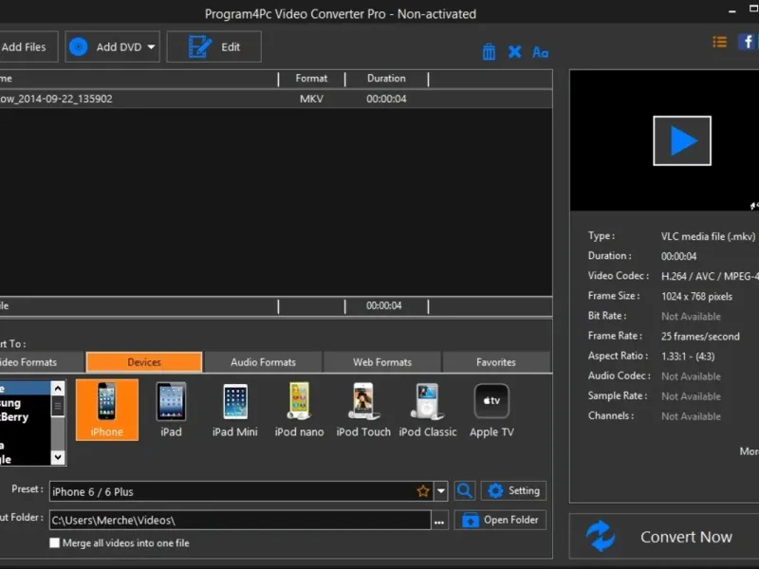The image size is (759, 569).
Task: Choose the Apple TV device icon
Action: click(x=491, y=409)
